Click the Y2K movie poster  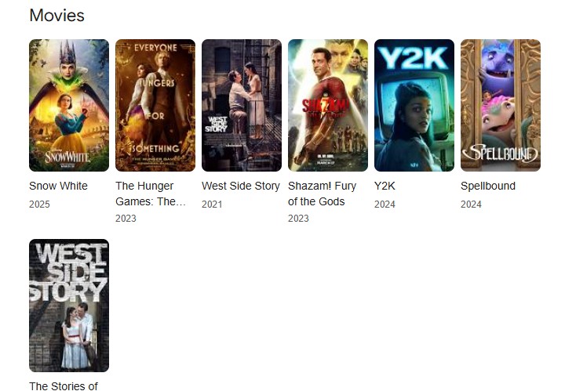coord(414,105)
